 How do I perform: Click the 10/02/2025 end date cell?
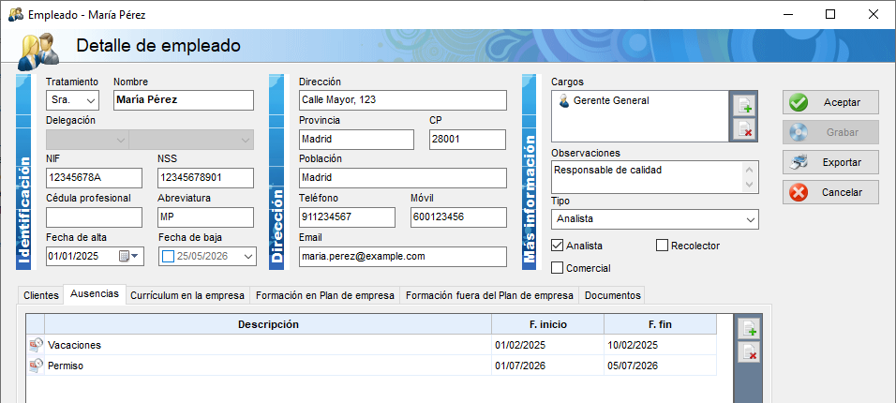[660, 345]
